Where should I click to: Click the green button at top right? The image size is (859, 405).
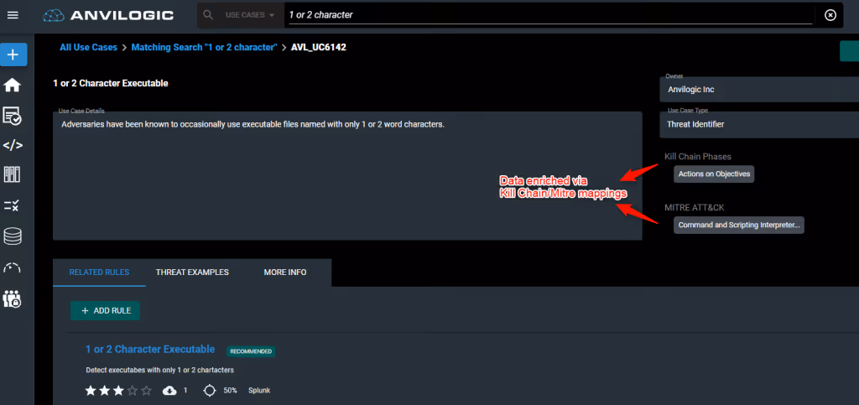(849, 51)
